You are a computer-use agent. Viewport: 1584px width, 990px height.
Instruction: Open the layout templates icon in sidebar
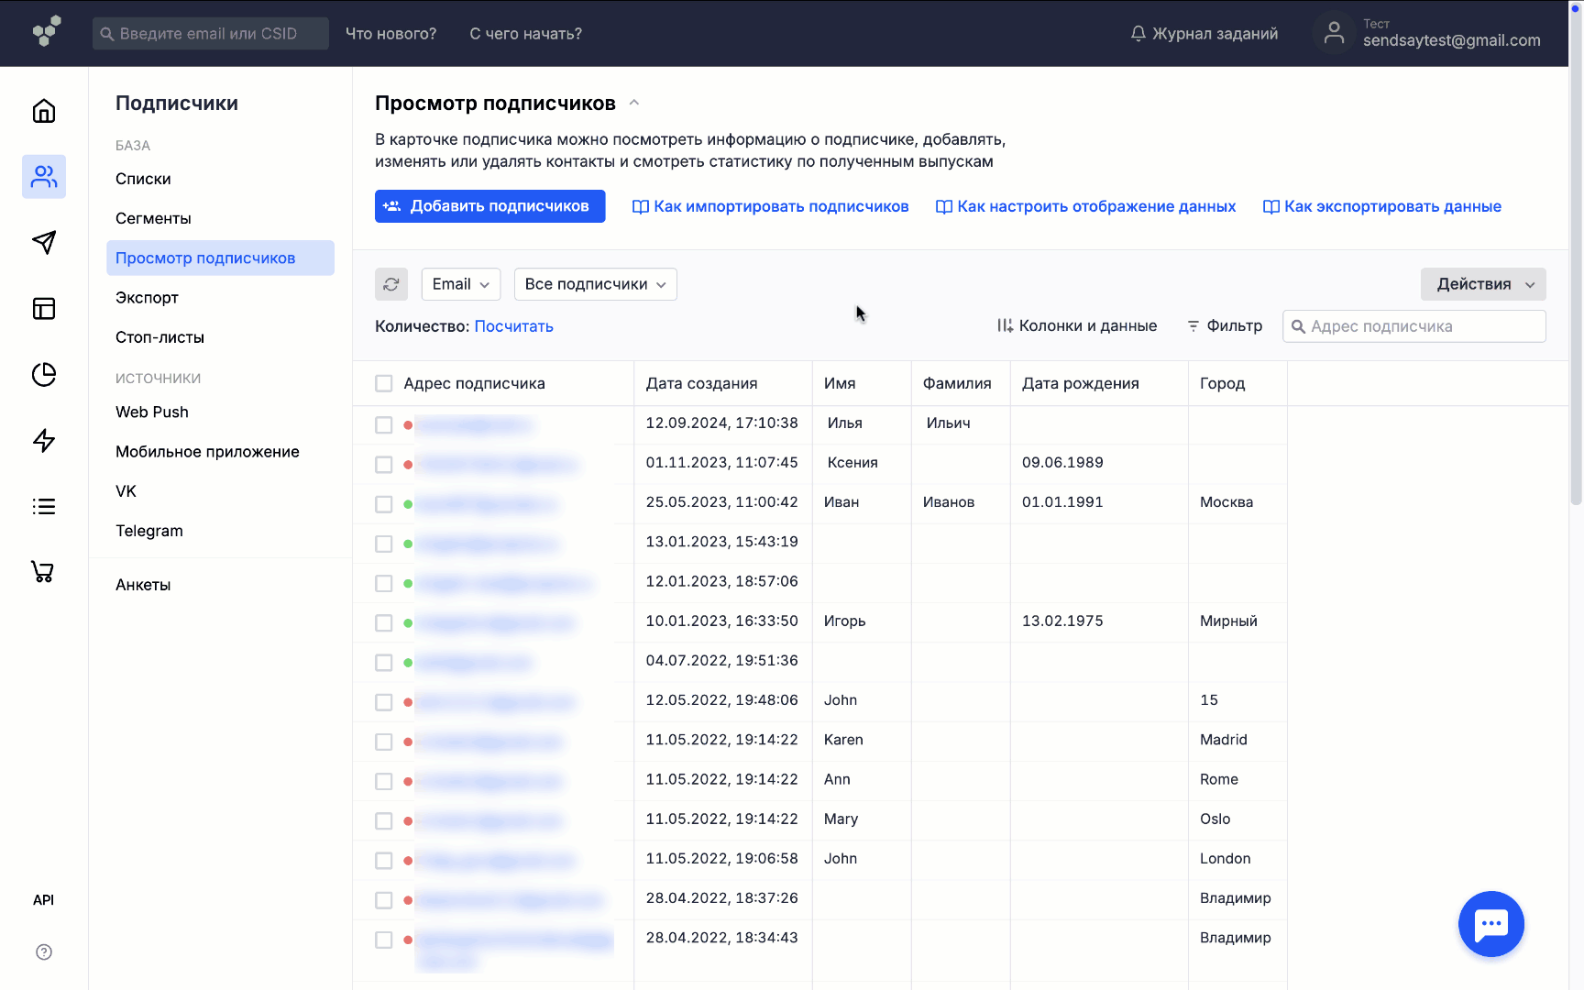click(44, 308)
